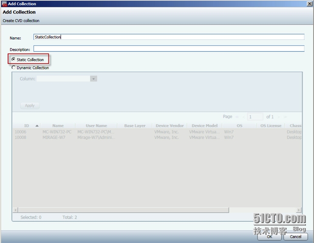
Task: Select the Static Collection radio button
Action: 14,59
